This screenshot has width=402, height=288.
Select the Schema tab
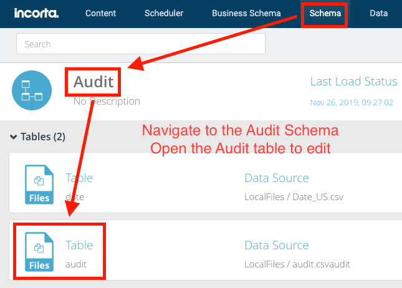coord(325,13)
